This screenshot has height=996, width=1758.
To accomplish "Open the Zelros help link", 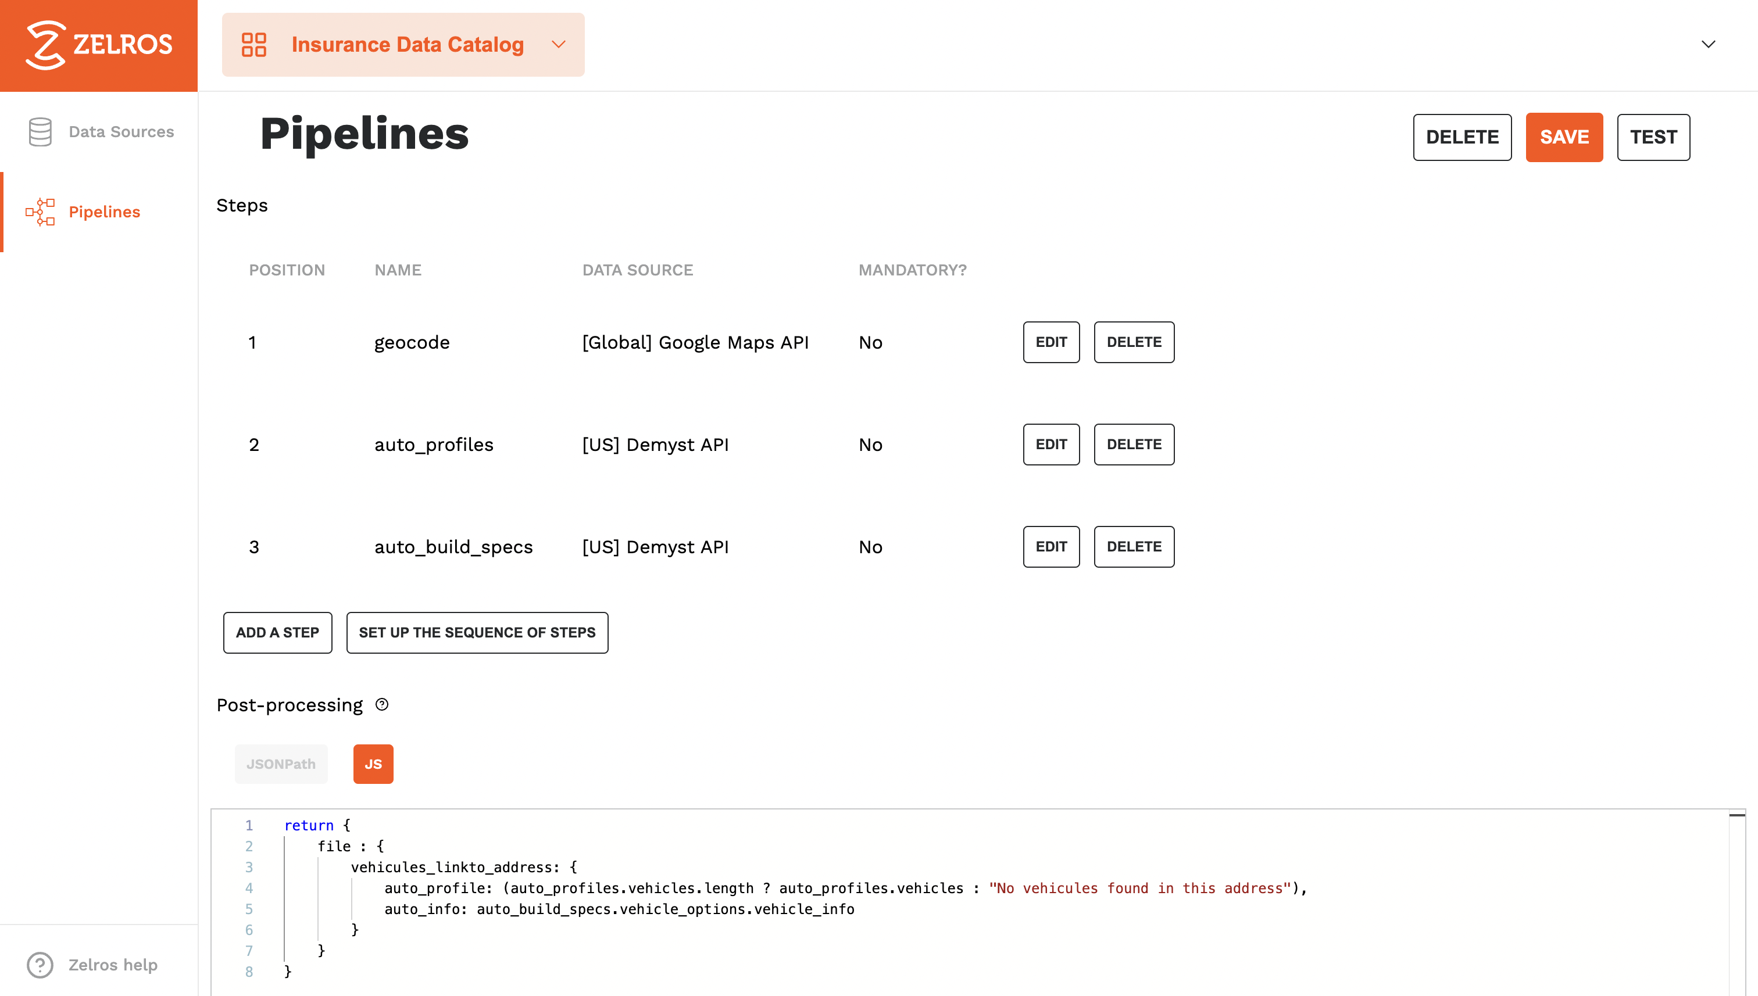I will (x=113, y=965).
